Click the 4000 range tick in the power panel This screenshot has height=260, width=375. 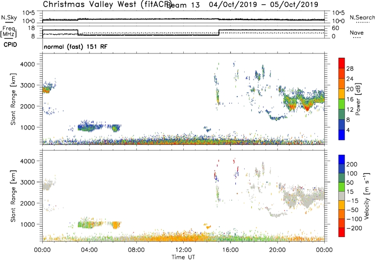(x=27, y=64)
